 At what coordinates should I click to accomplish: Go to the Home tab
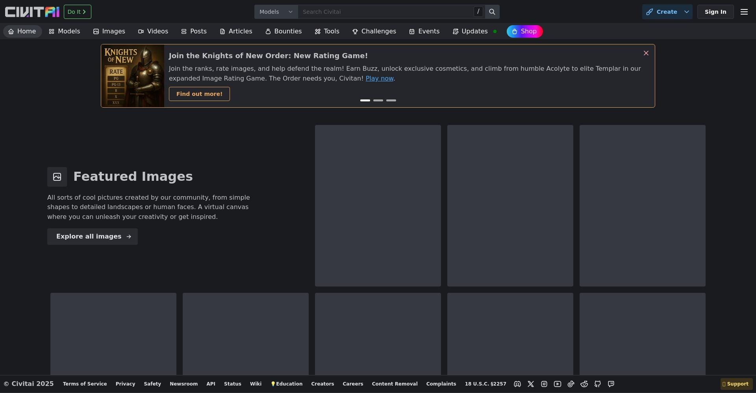pos(22,31)
